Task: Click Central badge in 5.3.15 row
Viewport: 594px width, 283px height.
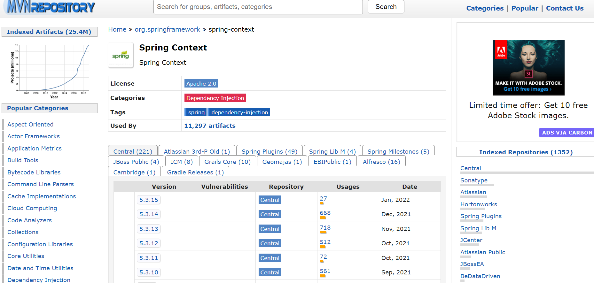Action: (270, 200)
